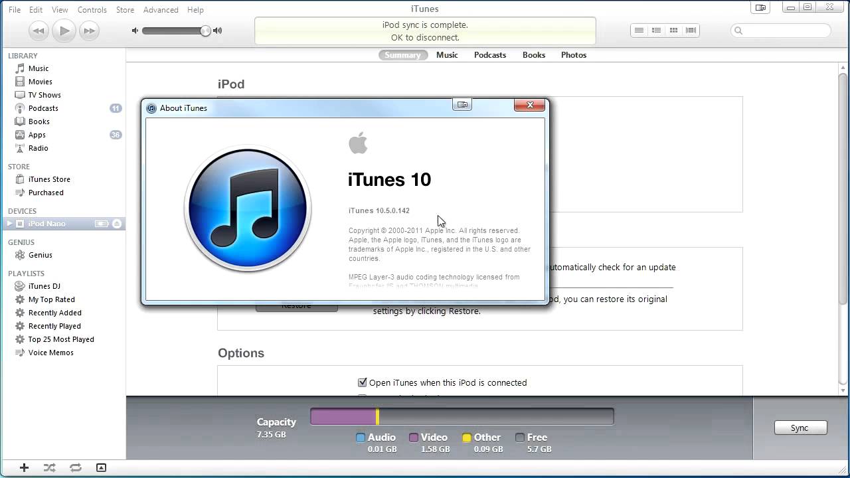Viewport: 850px width, 478px height.
Task: Uncheck Open iTunes when this iPod is connected
Action: point(363,382)
